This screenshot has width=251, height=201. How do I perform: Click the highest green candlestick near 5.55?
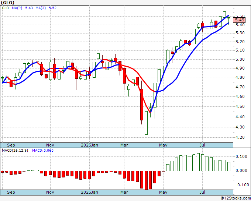coord(224,14)
